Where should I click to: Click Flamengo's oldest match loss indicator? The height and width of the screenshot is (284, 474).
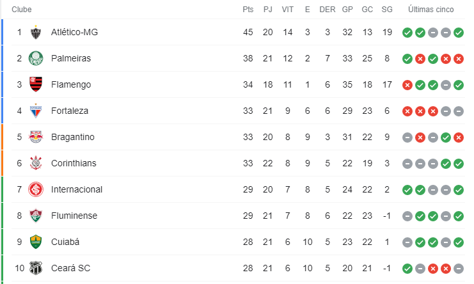pos(407,85)
